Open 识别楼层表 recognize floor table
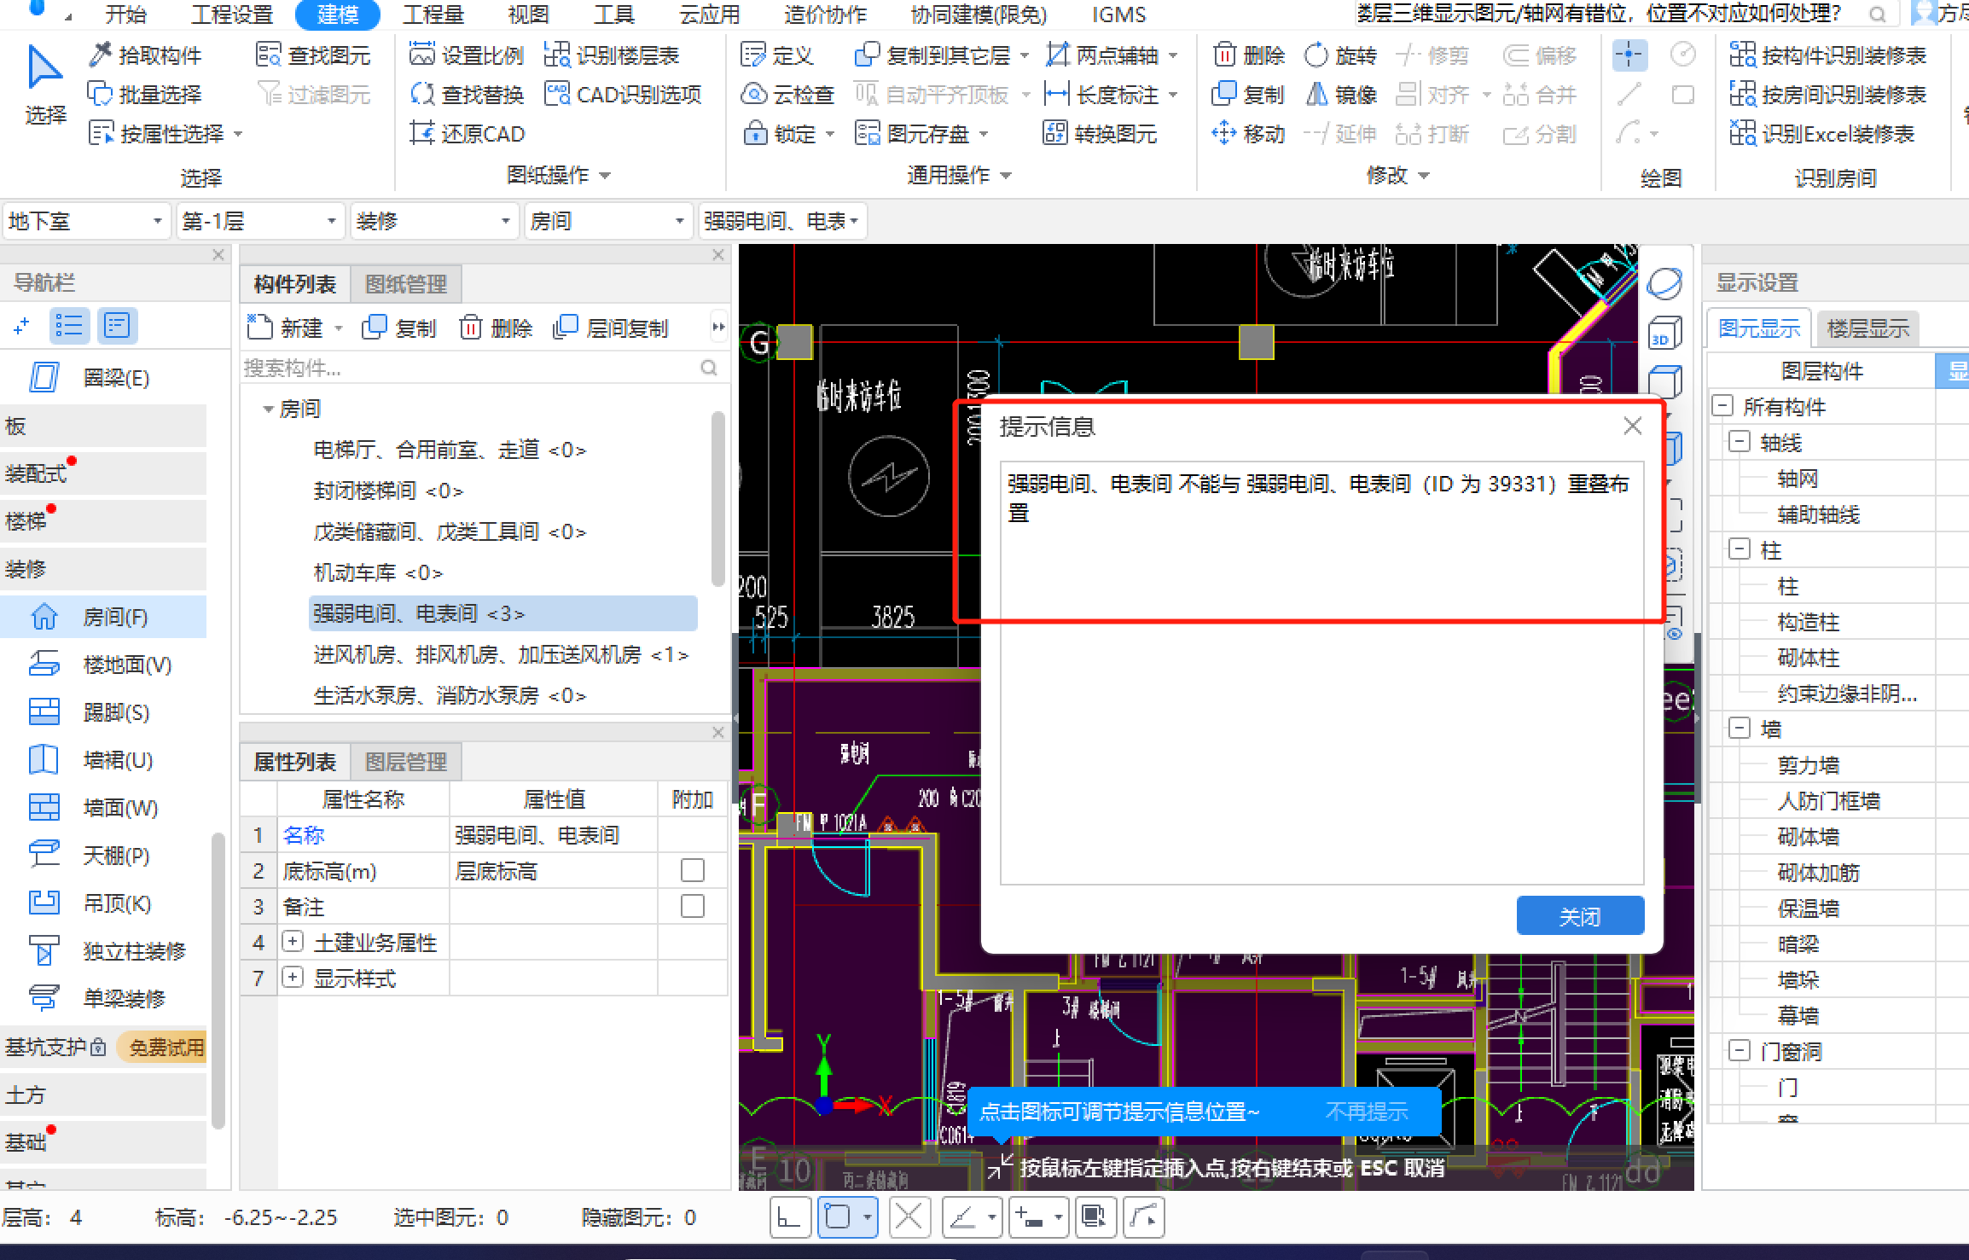Screen dimensions: 1969x1260 tap(611, 55)
